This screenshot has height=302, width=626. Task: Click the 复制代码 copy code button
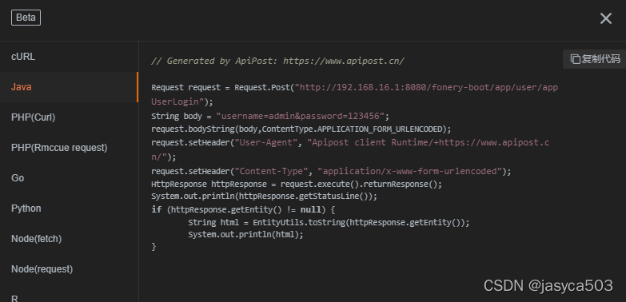[595, 59]
